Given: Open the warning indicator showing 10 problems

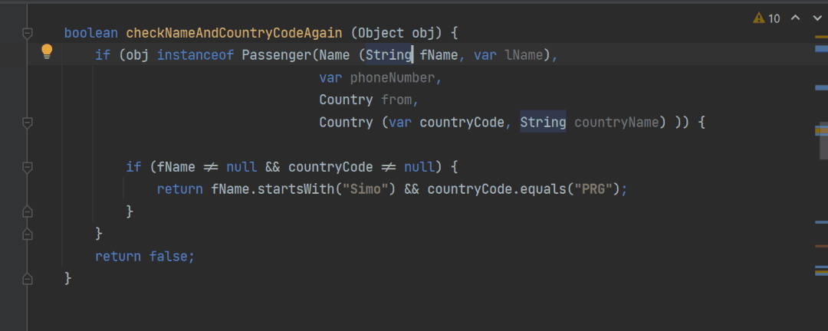Looking at the screenshot, I should (x=766, y=18).
